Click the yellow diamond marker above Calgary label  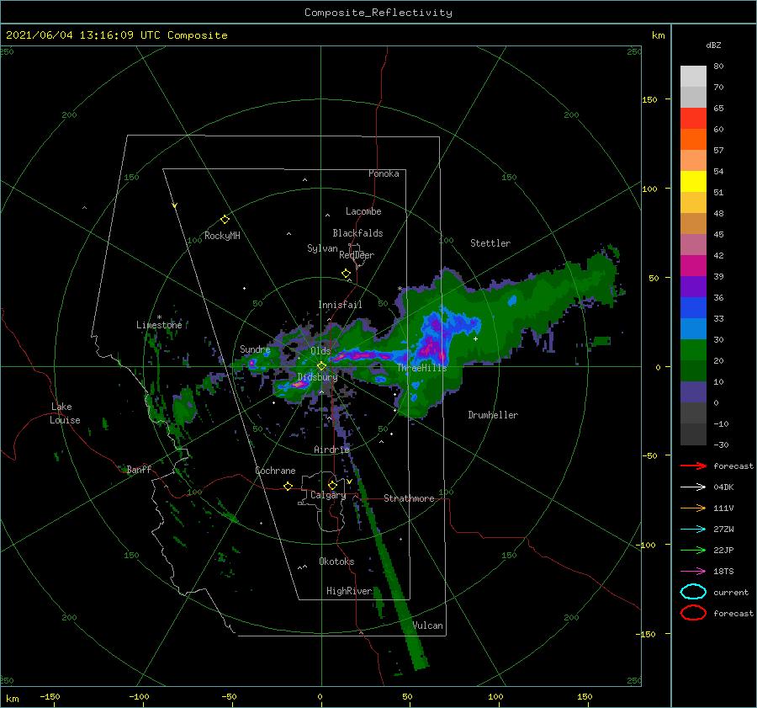(332, 485)
